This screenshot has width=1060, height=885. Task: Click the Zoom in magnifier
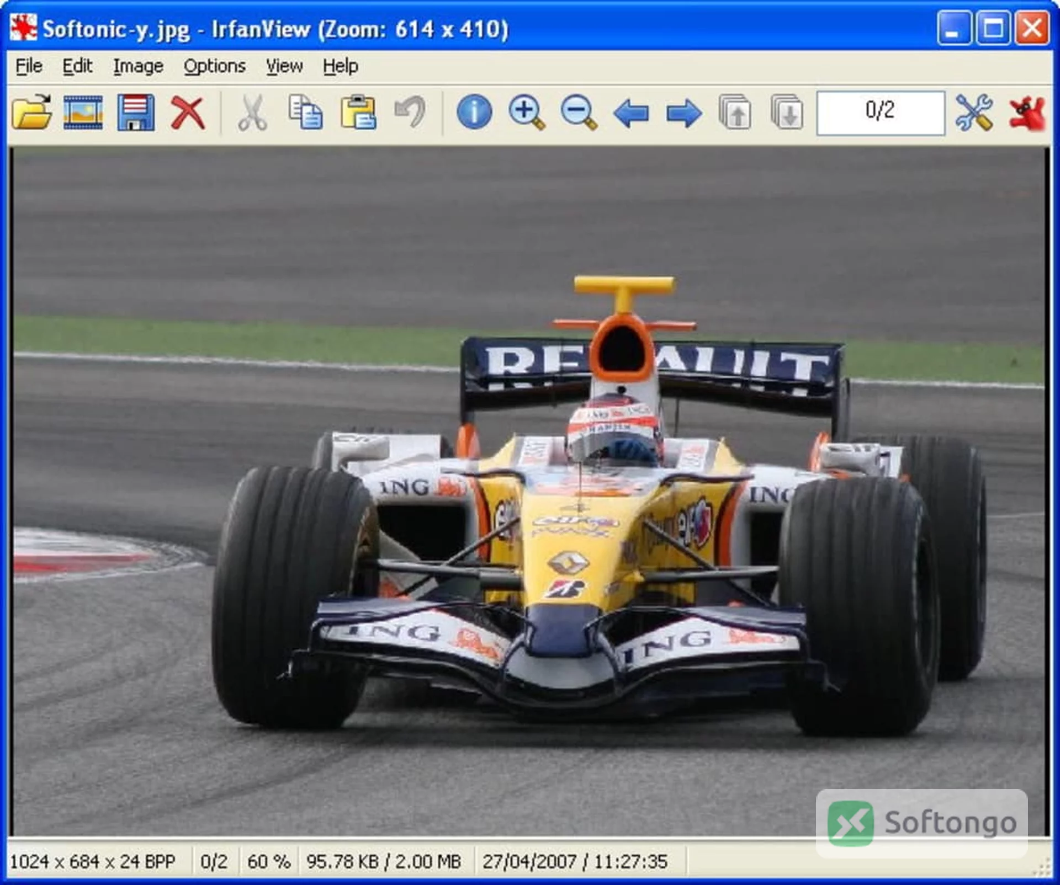tap(527, 113)
